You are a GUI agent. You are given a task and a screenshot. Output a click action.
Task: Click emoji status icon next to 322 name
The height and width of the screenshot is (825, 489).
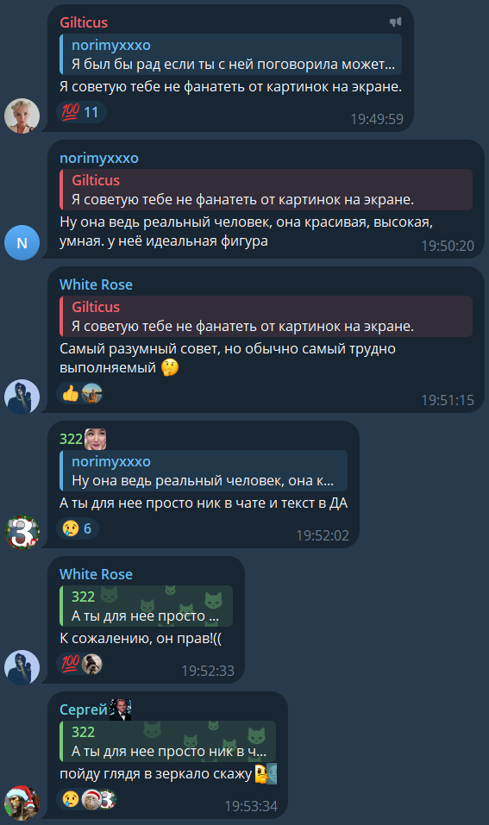tap(95, 439)
